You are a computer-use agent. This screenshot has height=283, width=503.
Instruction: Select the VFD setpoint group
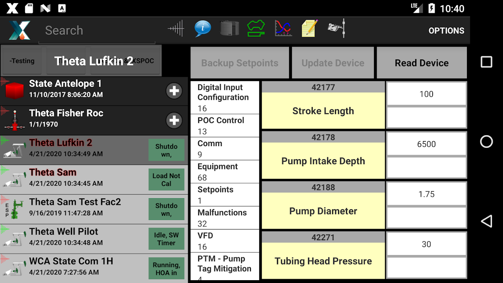click(x=225, y=241)
